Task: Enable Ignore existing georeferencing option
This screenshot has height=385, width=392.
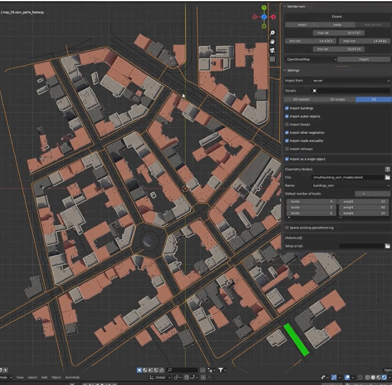Action: (287, 228)
